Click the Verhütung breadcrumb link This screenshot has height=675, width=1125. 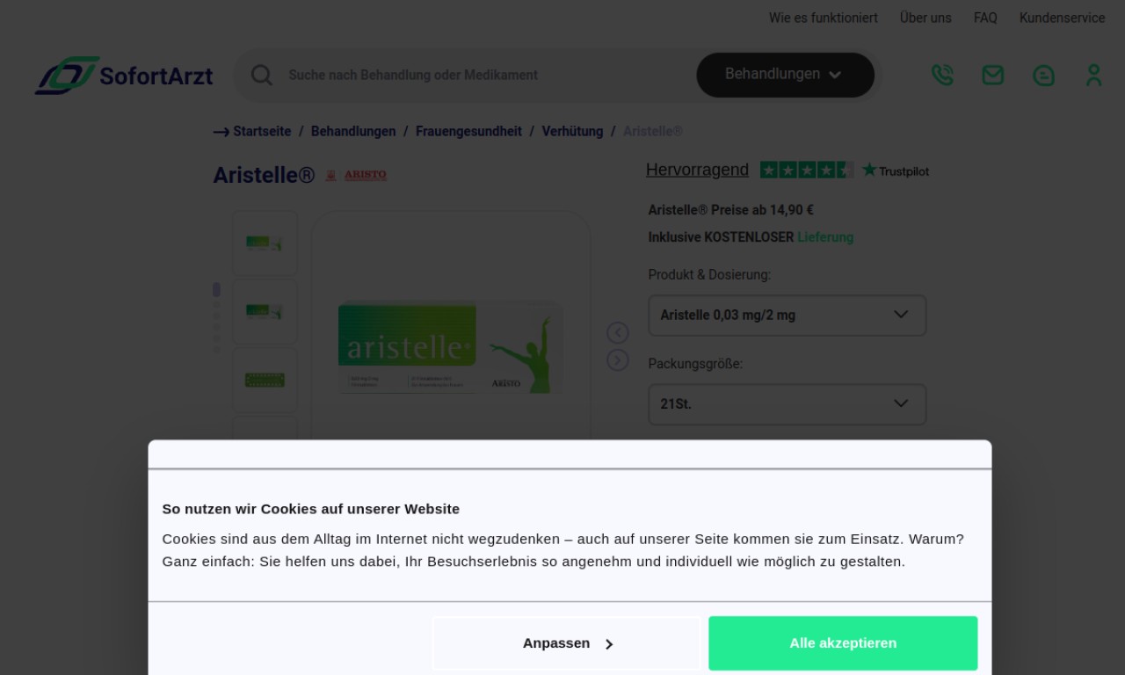click(572, 131)
